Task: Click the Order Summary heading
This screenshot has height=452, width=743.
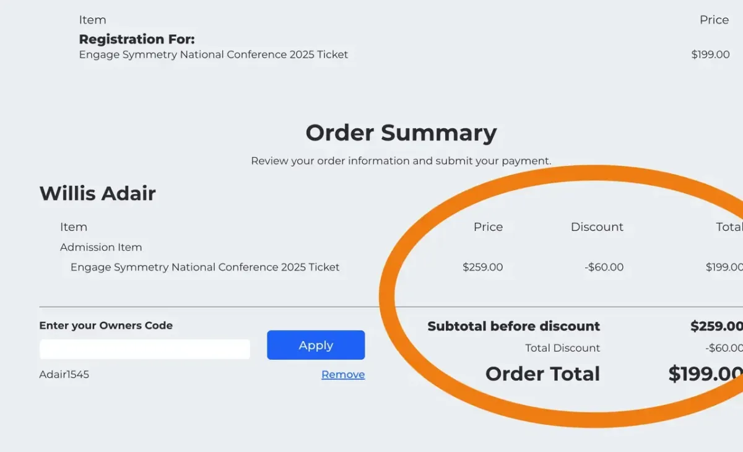Action: 401,133
